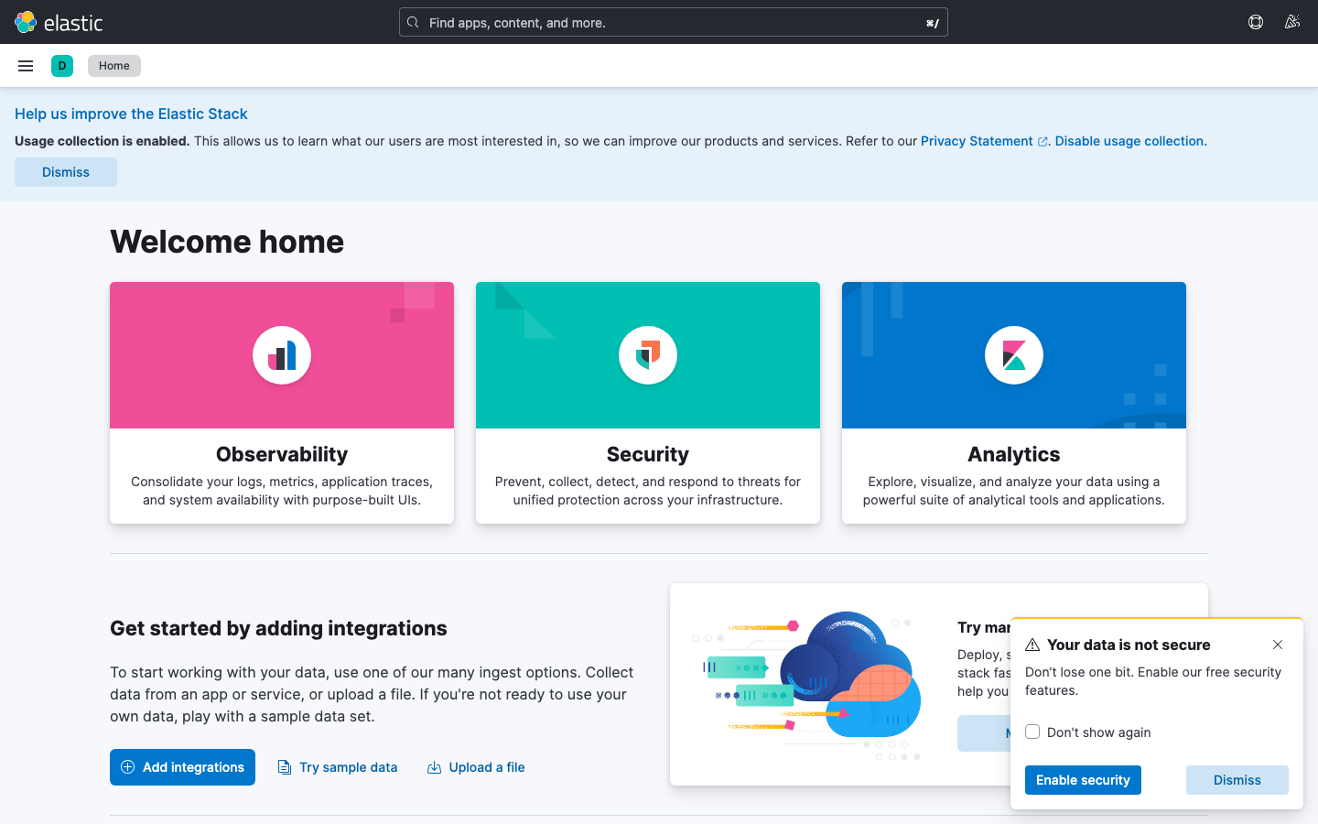The height and width of the screenshot is (824, 1318).
Task: Open the Privacy Statement link
Action: point(977,141)
